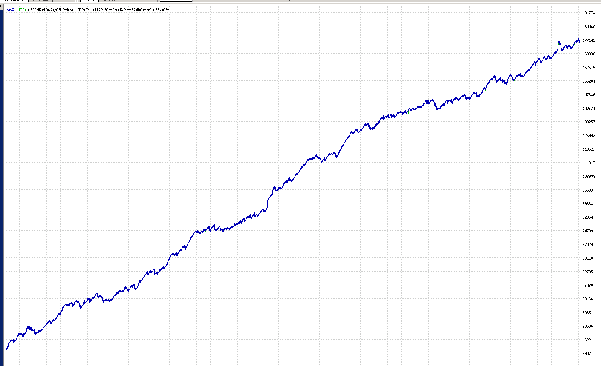Screen dimensions: 601x366
Task: Click the 140571 value on the right axis
Action: pos(589,109)
